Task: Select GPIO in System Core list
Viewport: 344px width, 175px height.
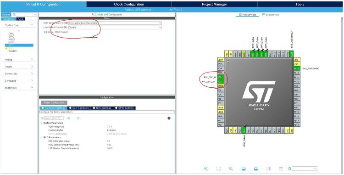Action: click(11, 37)
